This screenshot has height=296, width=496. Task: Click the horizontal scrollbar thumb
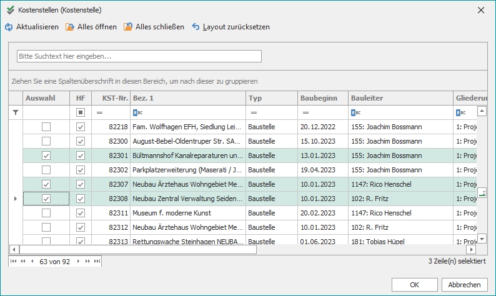tap(137, 249)
